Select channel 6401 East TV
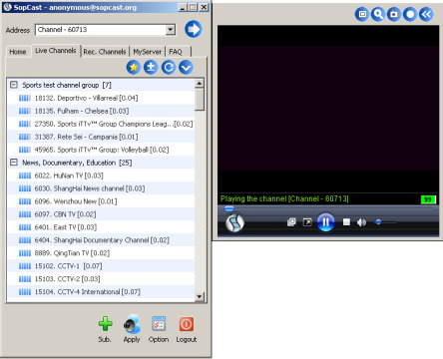This screenshot has height=359, width=443. click(101, 227)
